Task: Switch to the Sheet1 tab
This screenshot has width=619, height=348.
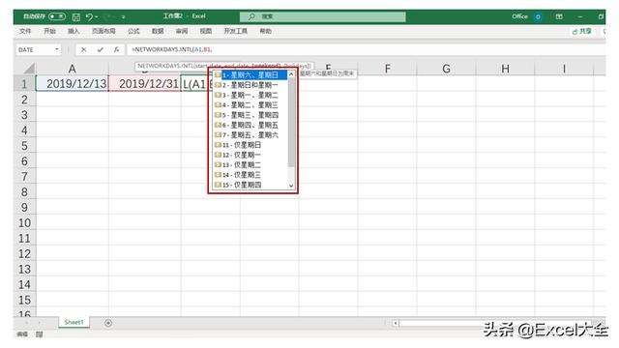Action: pos(74,322)
